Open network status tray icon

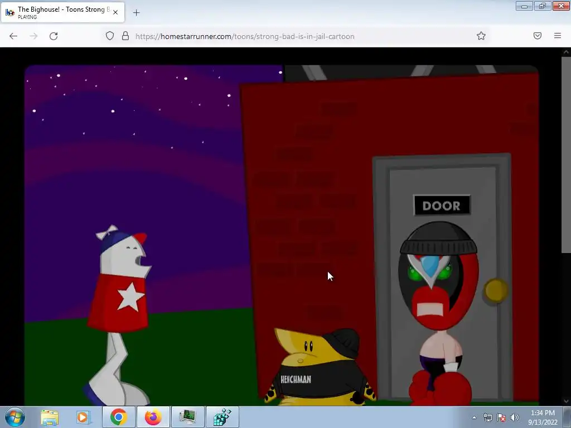[487, 417]
